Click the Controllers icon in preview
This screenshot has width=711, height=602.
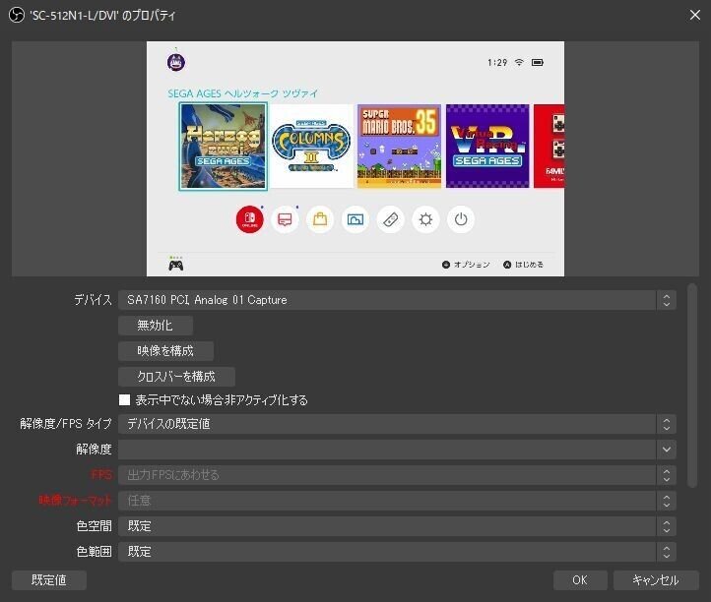point(390,219)
